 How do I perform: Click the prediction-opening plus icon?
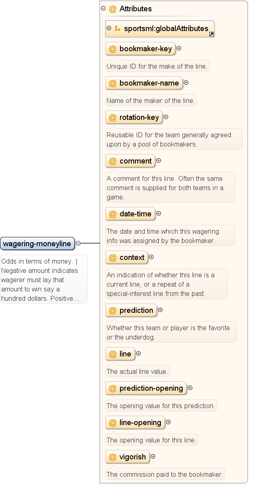click(x=190, y=388)
